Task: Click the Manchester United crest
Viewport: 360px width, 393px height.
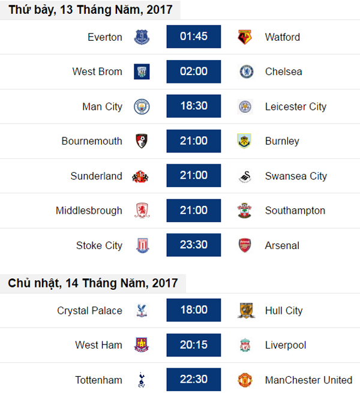Action: (245, 380)
